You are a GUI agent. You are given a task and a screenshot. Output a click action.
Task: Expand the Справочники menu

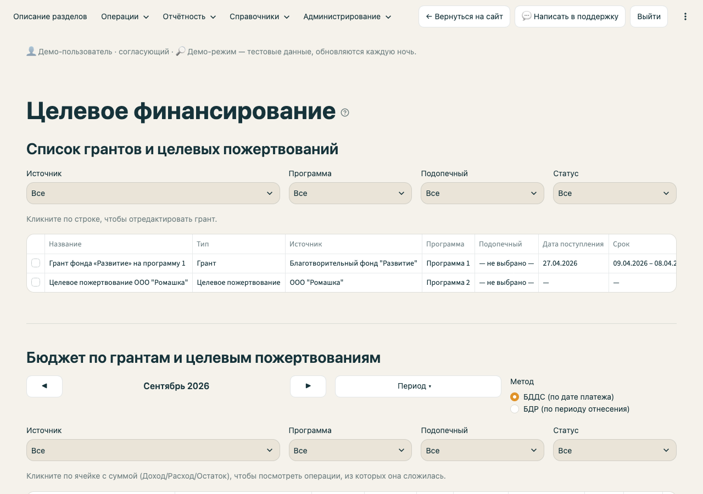tap(260, 16)
